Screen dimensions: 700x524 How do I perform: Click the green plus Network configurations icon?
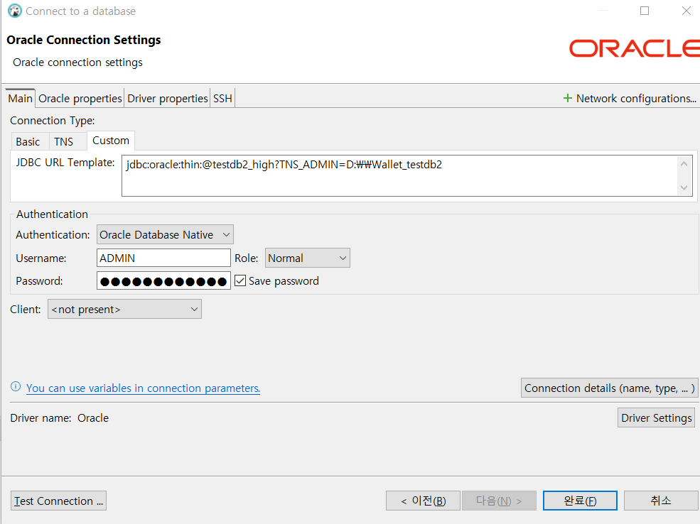point(567,98)
